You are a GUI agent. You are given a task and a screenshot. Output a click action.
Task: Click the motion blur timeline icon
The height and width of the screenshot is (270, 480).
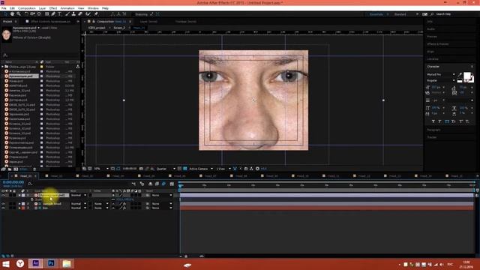(163, 184)
